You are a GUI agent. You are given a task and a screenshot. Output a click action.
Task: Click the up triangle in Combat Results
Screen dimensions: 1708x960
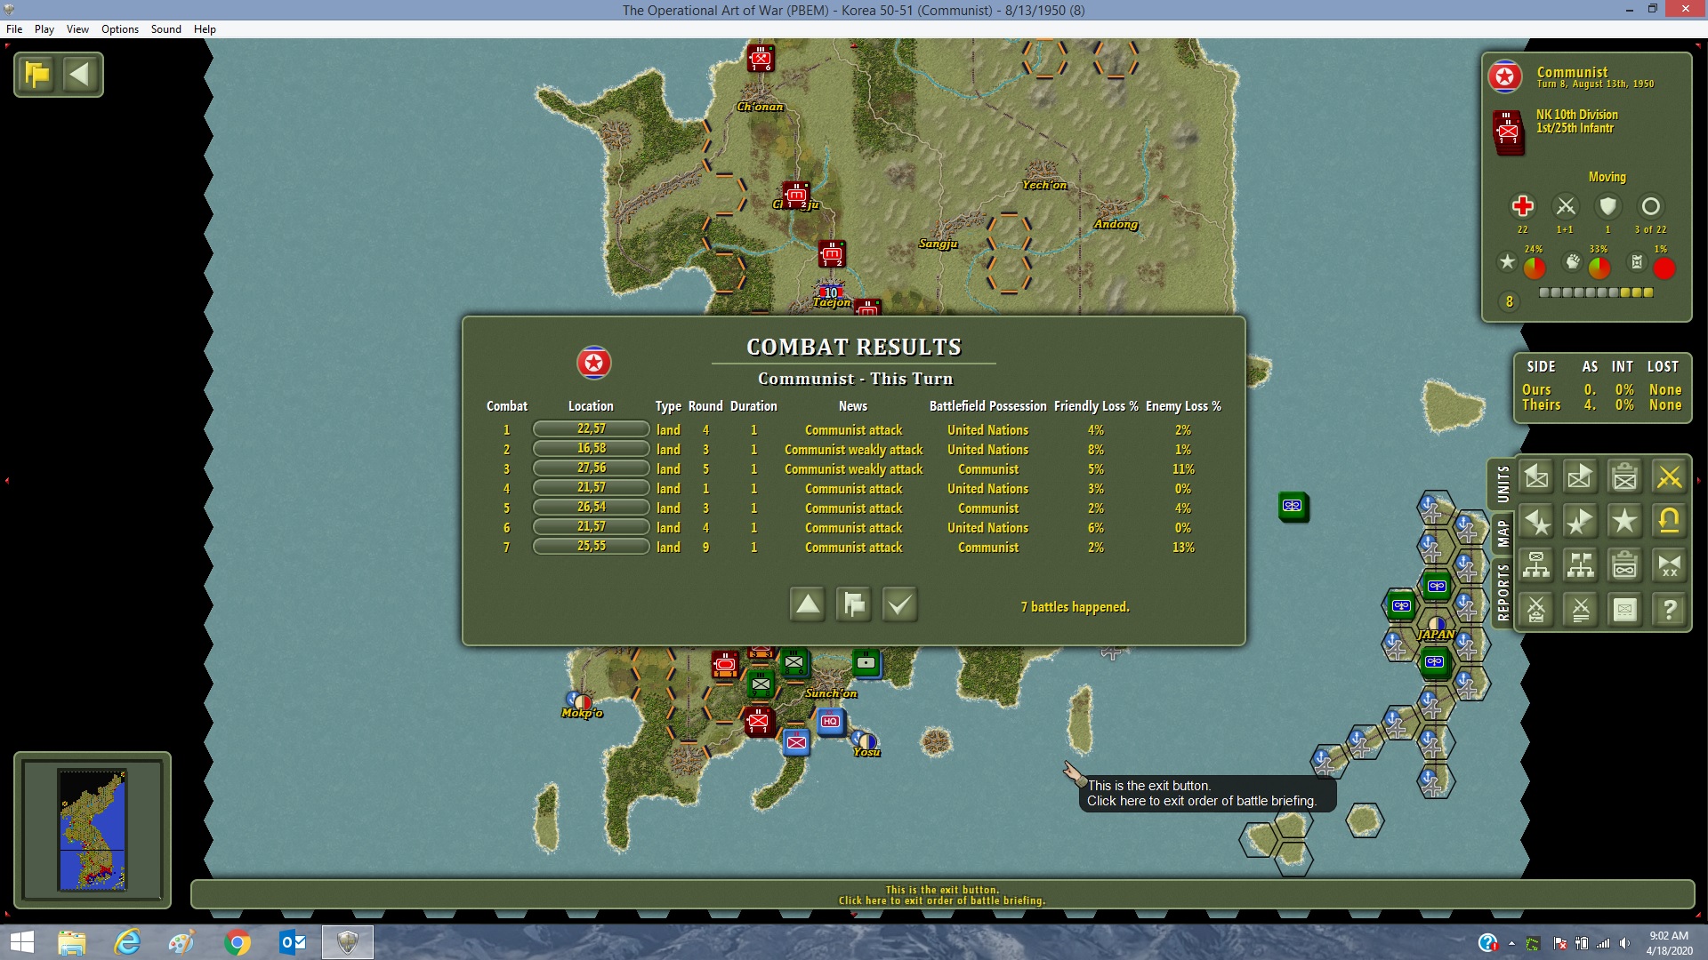coord(808,604)
